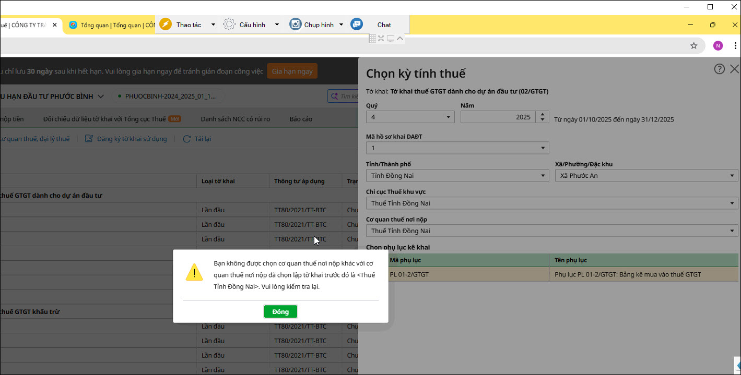Open the Quý quarter dropdown
Screen dimensions: 741x375
(410, 117)
